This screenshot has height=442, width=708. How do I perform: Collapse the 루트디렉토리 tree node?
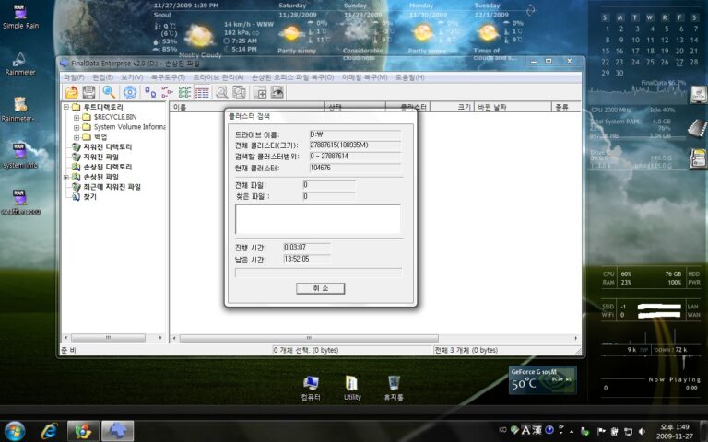pos(66,107)
